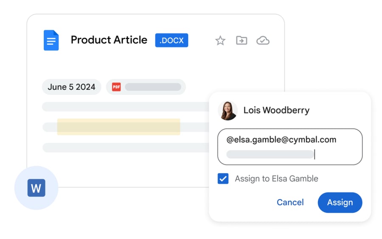The height and width of the screenshot is (239, 382).
Task: Cancel the comment assignment
Action: tap(290, 202)
